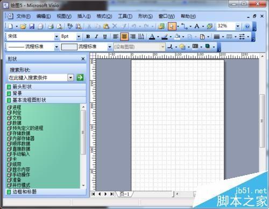Toggle Align Left text alignment
The width and height of the screenshot is (269, 209).
click(x=116, y=37)
